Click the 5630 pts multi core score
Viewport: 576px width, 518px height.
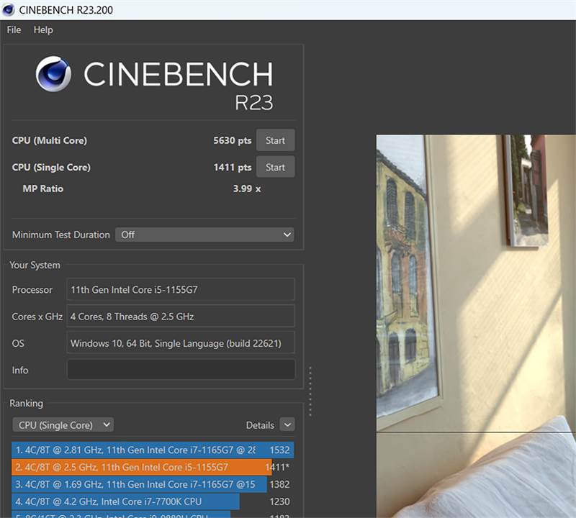(232, 140)
